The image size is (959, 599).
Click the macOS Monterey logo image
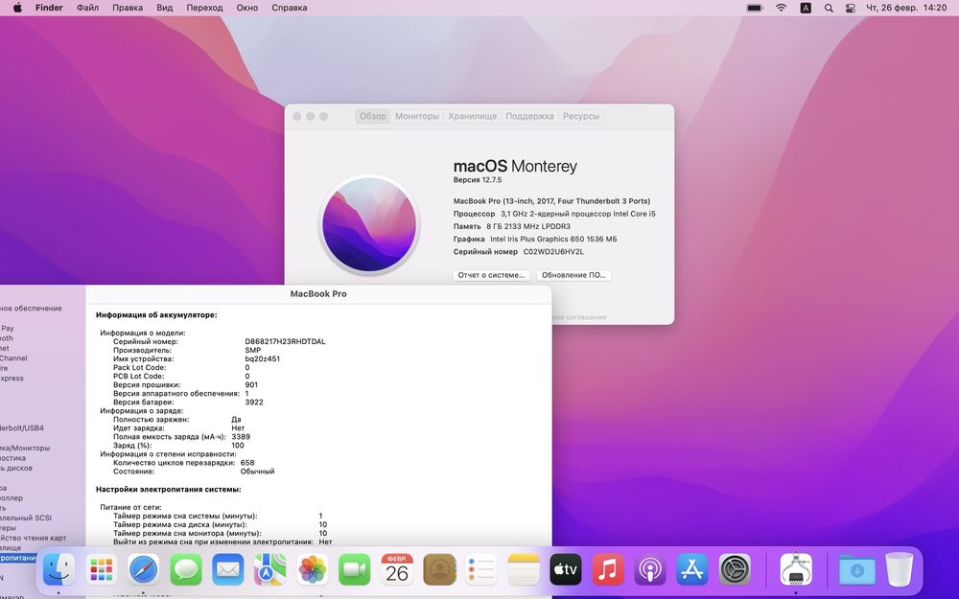[369, 224]
